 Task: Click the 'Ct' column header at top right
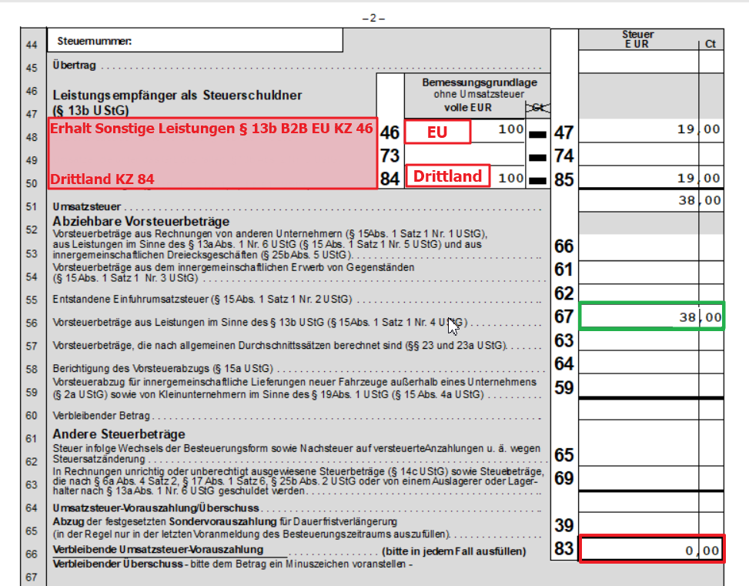pos(711,43)
